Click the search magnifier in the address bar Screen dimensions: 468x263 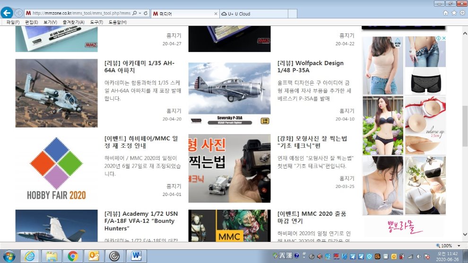pyautogui.click(x=135, y=14)
